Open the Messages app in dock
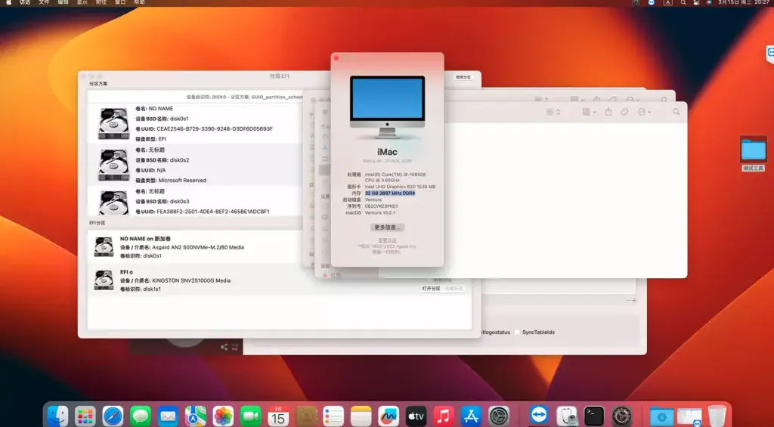Image resolution: width=774 pixels, height=427 pixels. pyautogui.click(x=140, y=416)
